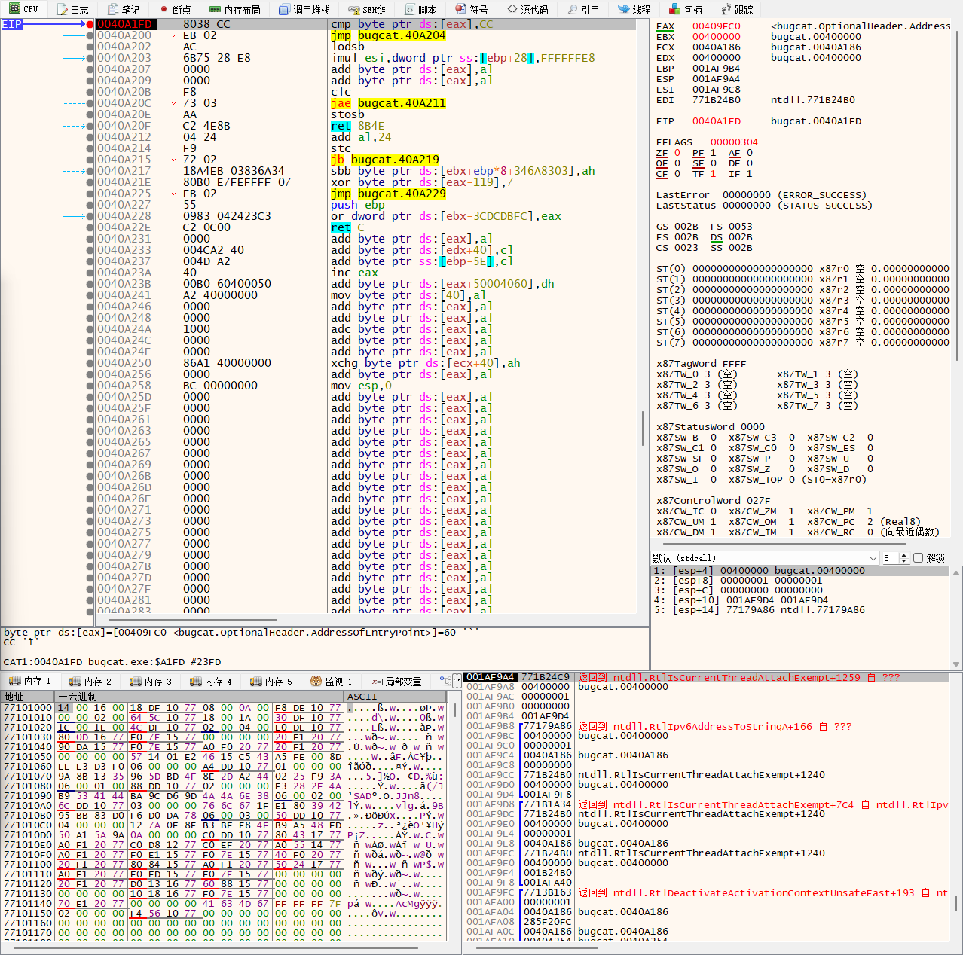Select stack entry at 001AF9A4
This screenshot has width=963, height=955.
coord(706,677)
